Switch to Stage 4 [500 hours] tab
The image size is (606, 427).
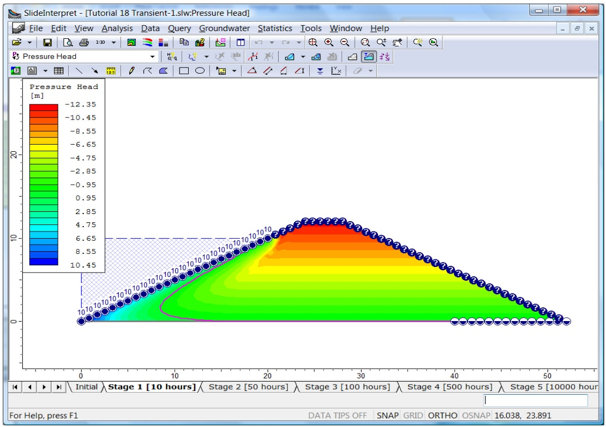pos(450,387)
